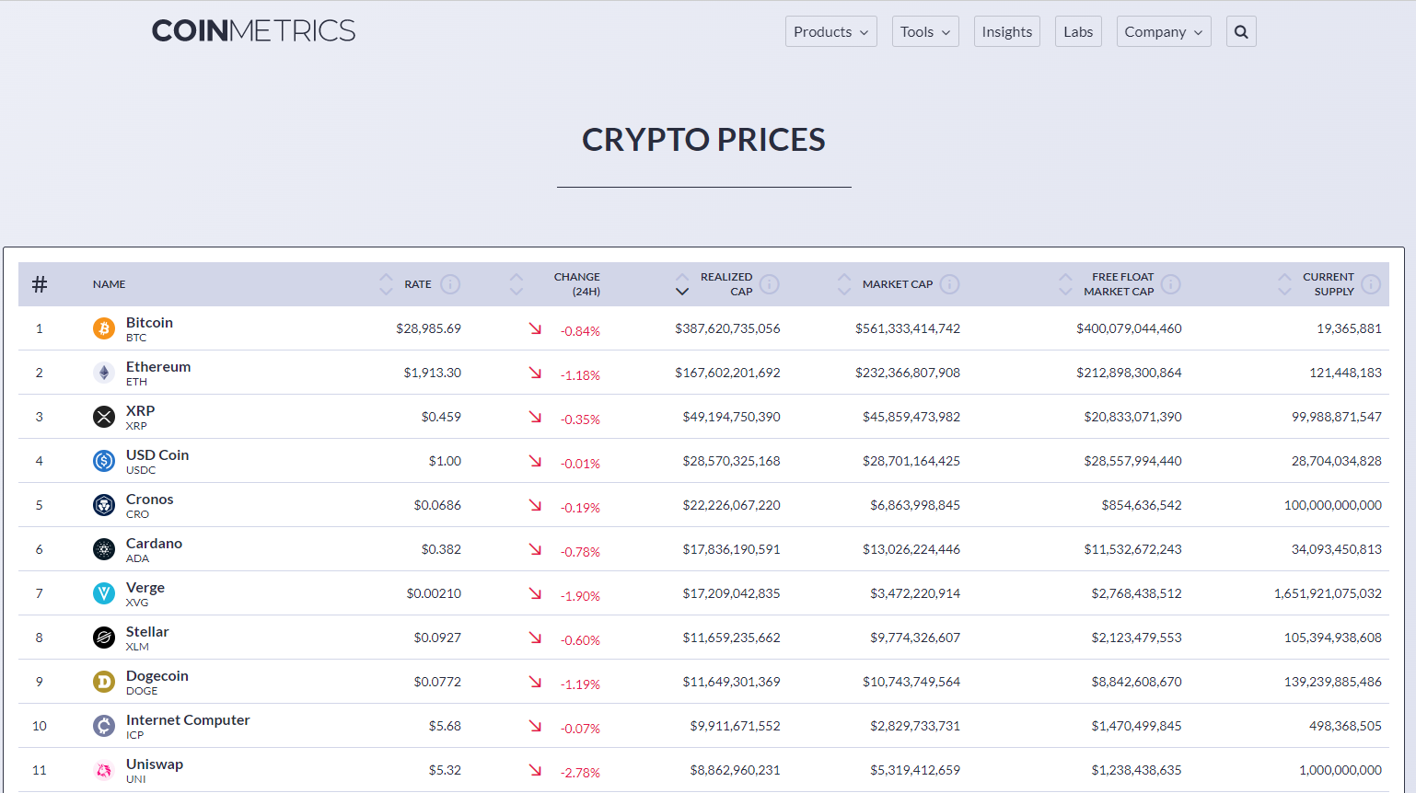Click USD Coin market cap $28,701,164,425
Viewport: 1416px width, 793px height.
[911, 461]
